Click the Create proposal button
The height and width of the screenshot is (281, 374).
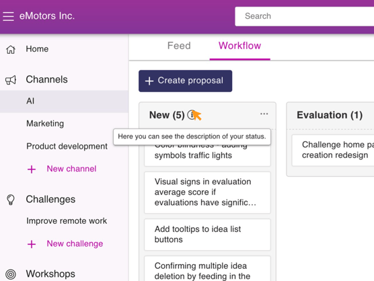tap(186, 81)
